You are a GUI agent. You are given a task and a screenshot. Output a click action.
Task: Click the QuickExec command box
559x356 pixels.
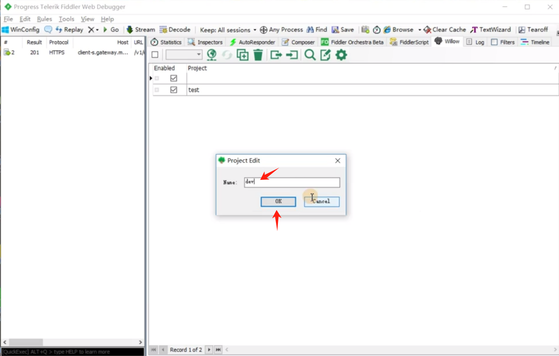pos(73,352)
